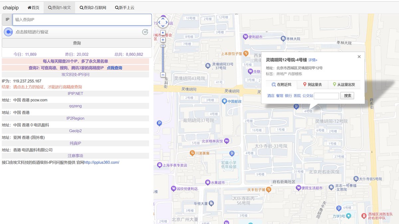The height and width of the screenshot is (224, 399).
Task: Click the map pan direction control
Action: coord(163,23)
